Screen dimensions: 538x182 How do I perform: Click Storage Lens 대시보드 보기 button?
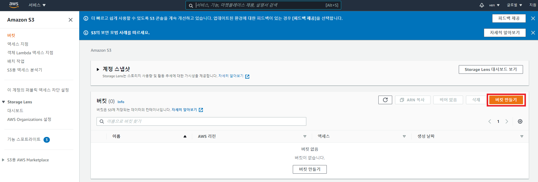point(491,69)
